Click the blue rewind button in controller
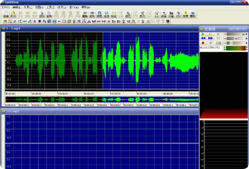The width and height of the screenshot is (249, 169). (203, 38)
